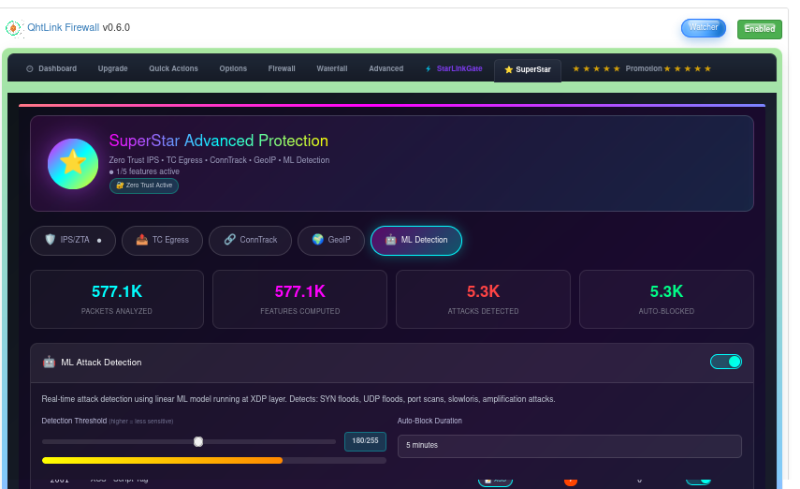This screenshot has height=489, width=800.
Task: Click the SuperStar rainbow star emblem
Action: point(73,164)
